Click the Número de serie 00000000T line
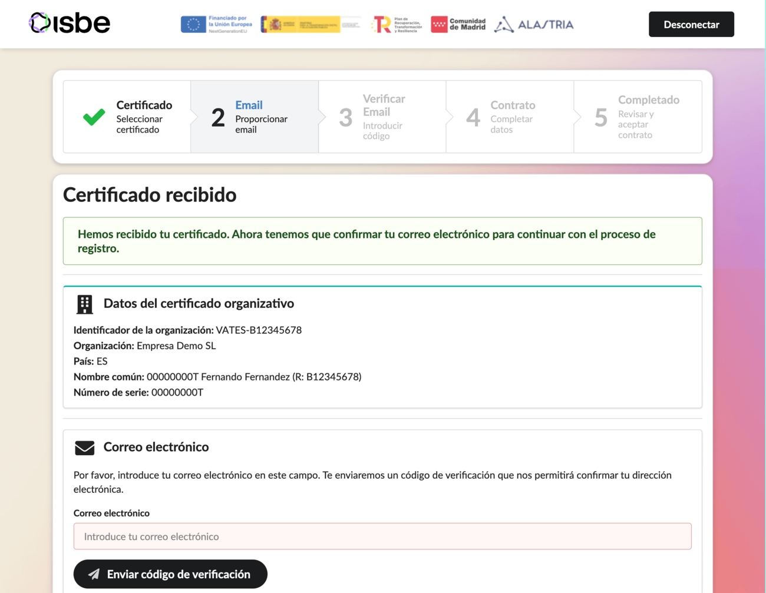 (138, 392)
